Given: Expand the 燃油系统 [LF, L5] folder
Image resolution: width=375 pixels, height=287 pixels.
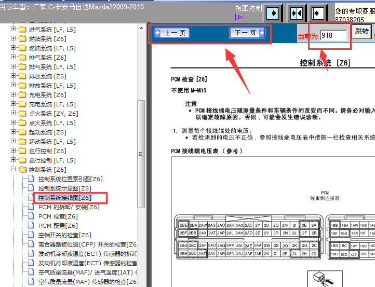Looking at the screenshot, I should pos(13,48).
